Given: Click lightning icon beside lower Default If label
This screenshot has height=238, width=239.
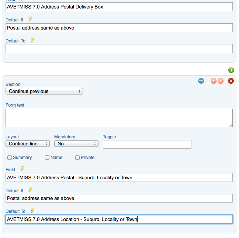Looking at the screenshot, I should click(x=30, y=190).
